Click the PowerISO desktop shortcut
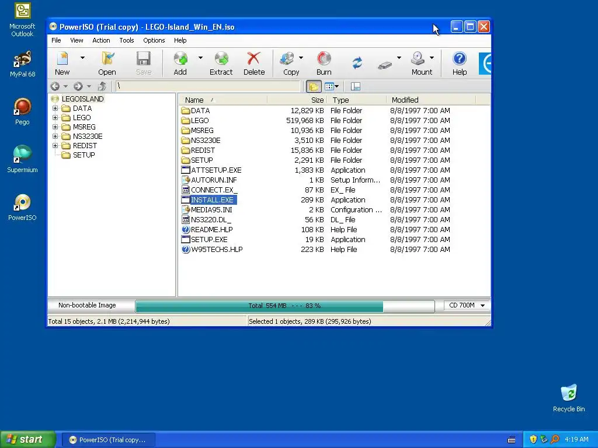The width and height of the screenshot is (598, 448). tap(22, 208)
